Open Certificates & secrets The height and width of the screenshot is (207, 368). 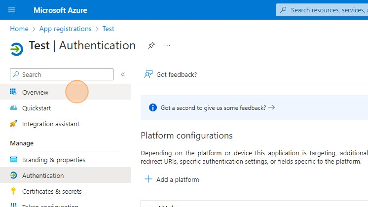click(x=65, y=191)
